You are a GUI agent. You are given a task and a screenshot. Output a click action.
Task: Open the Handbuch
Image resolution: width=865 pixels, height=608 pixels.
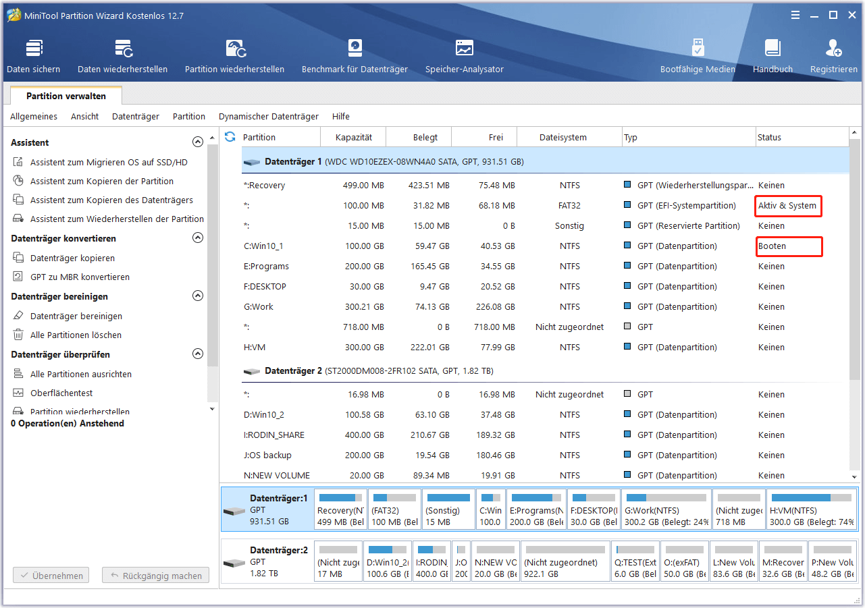pos(772,56)
